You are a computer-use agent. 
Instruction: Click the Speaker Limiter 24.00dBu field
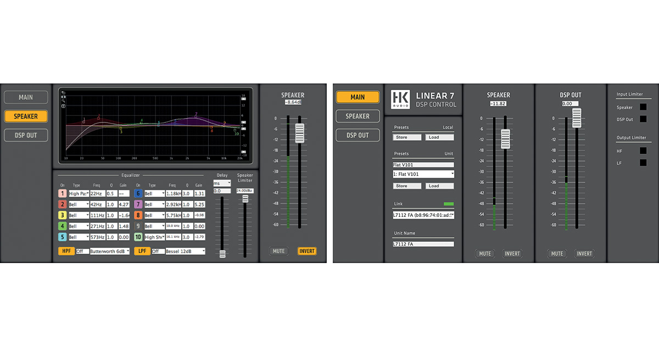pos(245,191)
